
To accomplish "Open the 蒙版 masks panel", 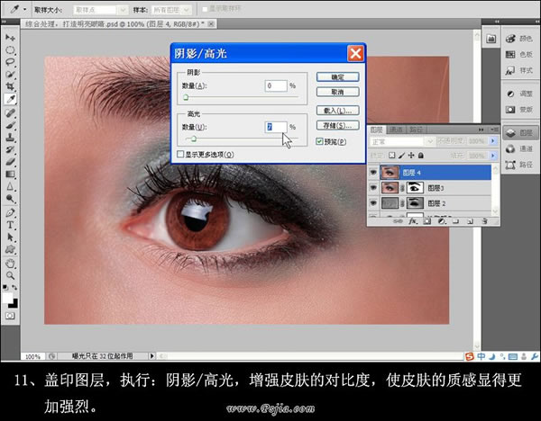I will (519, 110).
